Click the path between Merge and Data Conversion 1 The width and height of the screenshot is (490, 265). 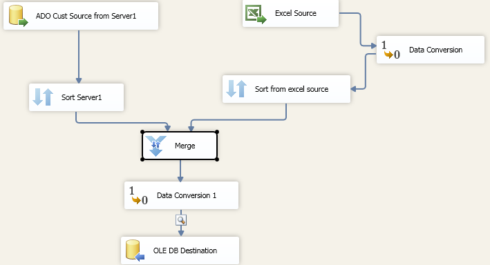(x=180, y=170)
